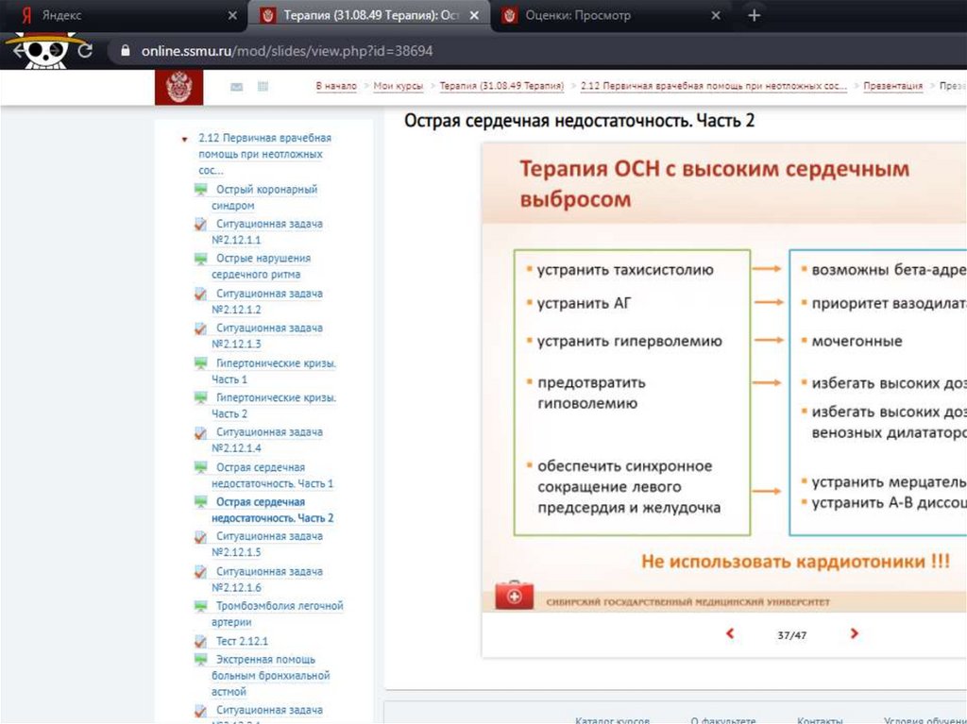Go to previous slide with left arrow

tap(729, 634)
